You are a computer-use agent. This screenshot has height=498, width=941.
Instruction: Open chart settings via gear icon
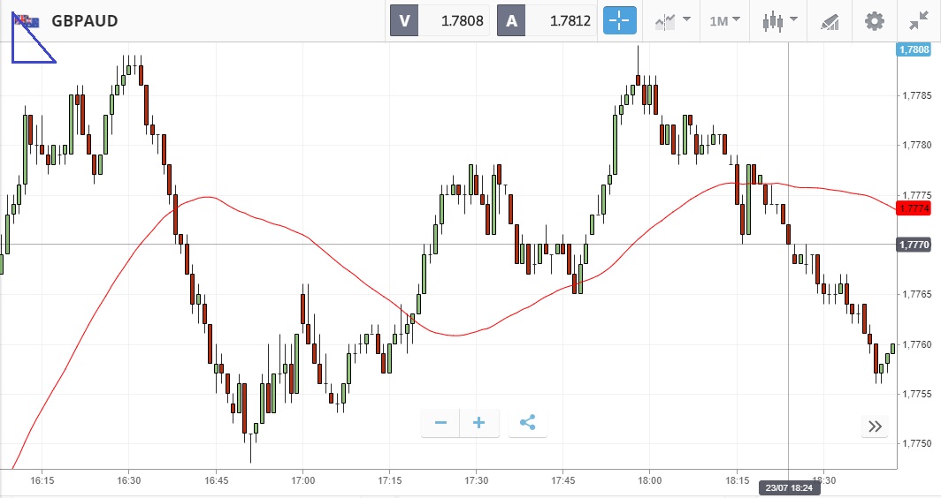pos(875,20)
